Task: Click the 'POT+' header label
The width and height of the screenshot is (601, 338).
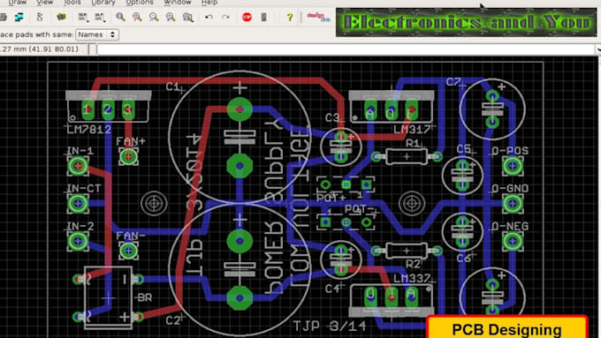Action: click(331, 198)
